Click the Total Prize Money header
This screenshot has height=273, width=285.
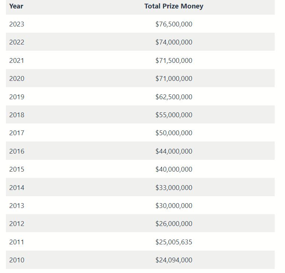coord(174,6)
